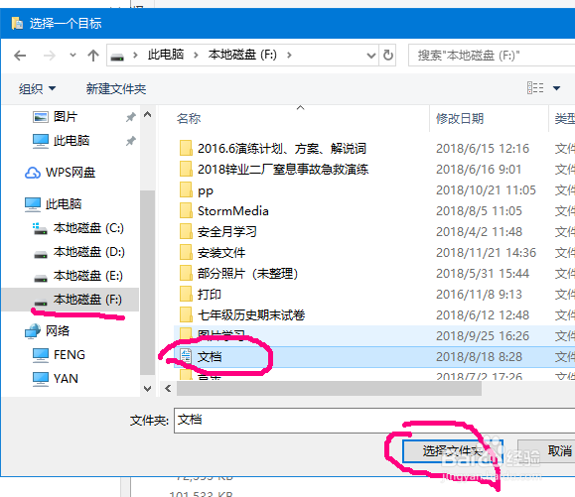Click the forward navigation arrow

coord(50,56)
